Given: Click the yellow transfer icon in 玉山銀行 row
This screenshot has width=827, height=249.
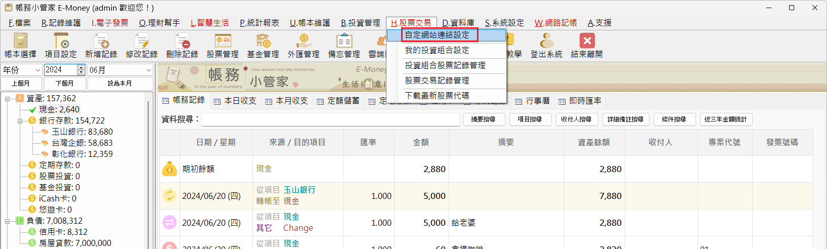Looking at the screenshot, I should (x=169, y=195).
